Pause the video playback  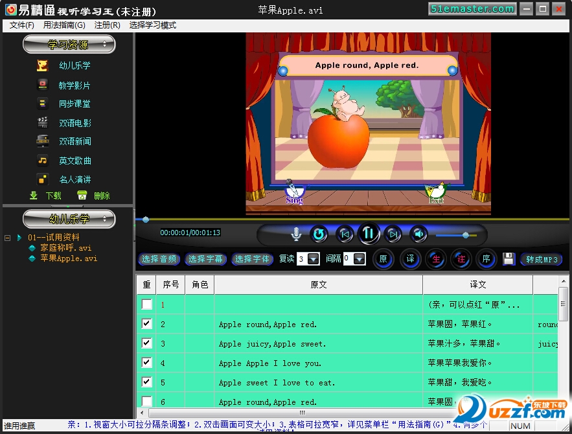point(369,233)
